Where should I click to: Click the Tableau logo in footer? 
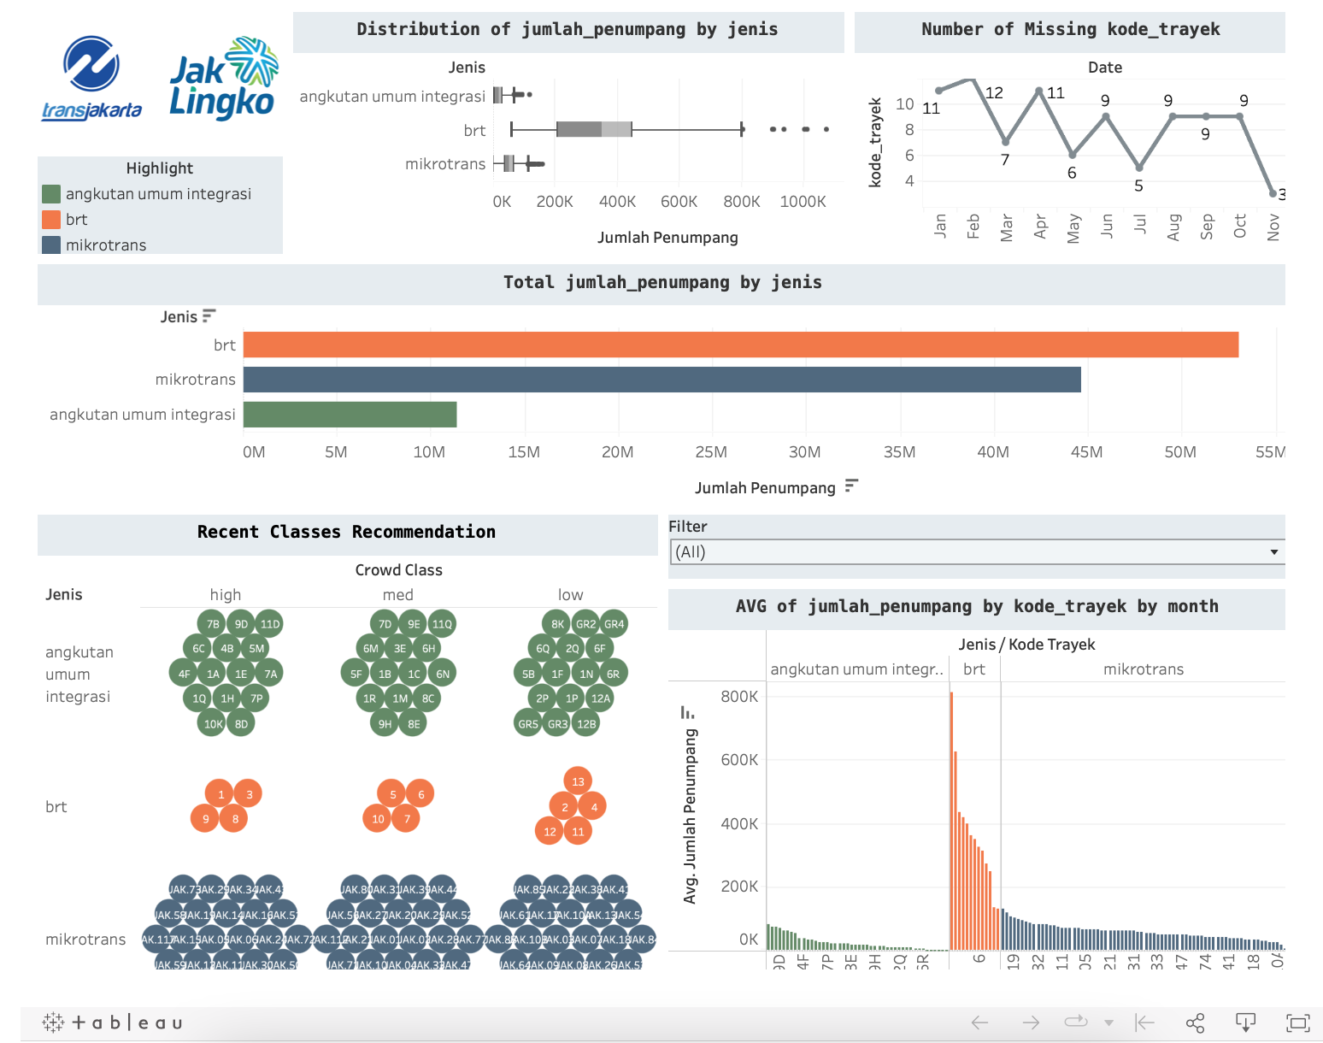[x=112, y=1022]
